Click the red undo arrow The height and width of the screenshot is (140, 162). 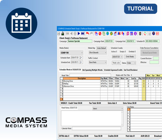coord(88,33)
